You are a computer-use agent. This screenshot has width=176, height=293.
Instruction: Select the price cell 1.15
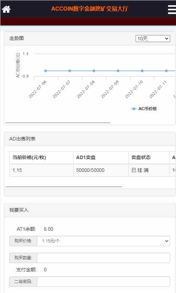click(41, 170)
